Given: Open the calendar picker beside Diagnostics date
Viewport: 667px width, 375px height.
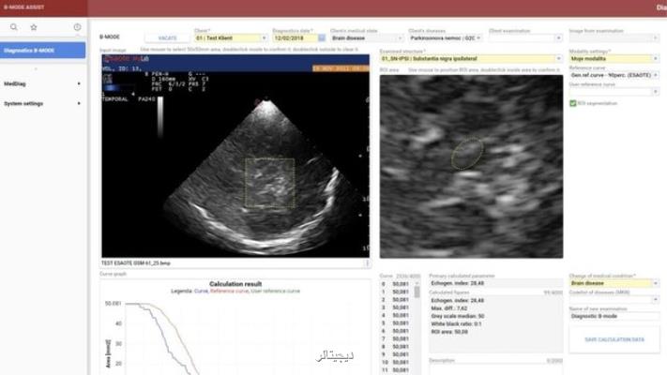Looking at the screenshot, I should tap(322, 37).
